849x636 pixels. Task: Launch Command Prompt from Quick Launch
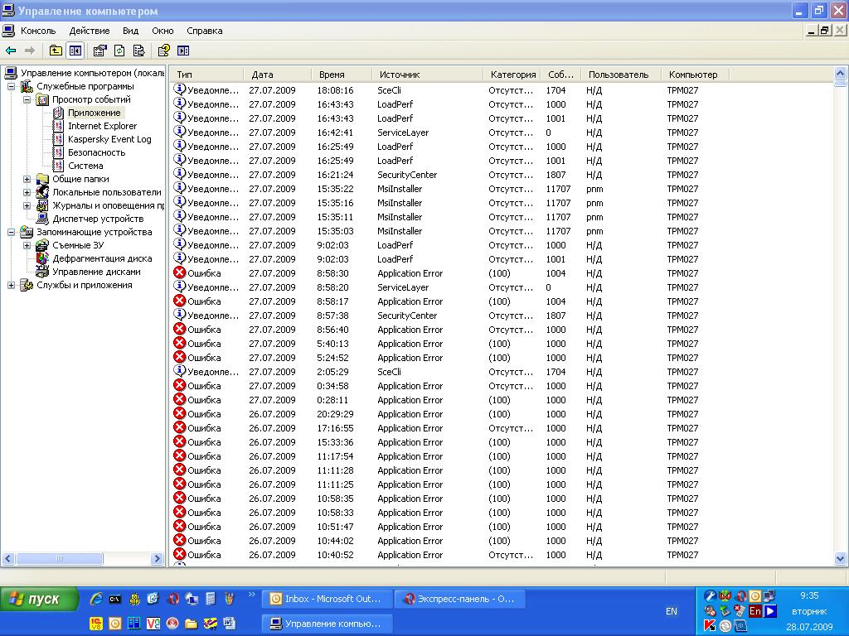pyautogui.click(x=115, y=598)
